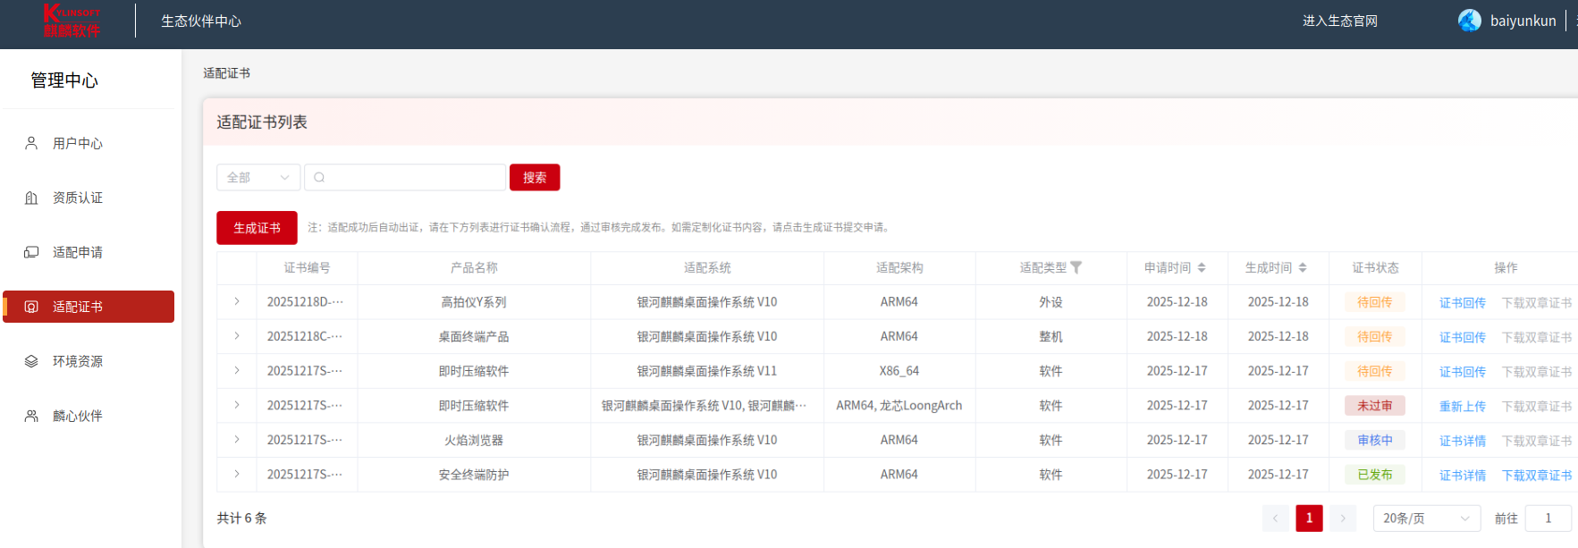Sort by 生成时间 using sort arrows
This screenshot has height=548, width=1578.
[1303, 267]
